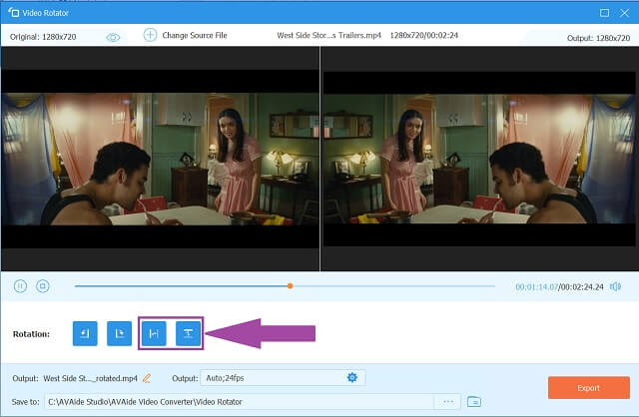Click the plus icon beside Change Source File
This screenshot has width=639, height=417.
pos(150,35)
